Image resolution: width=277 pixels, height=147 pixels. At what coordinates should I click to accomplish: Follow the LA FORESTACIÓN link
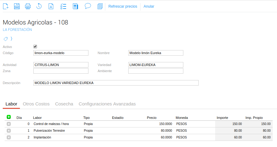(x=17, y=30)
